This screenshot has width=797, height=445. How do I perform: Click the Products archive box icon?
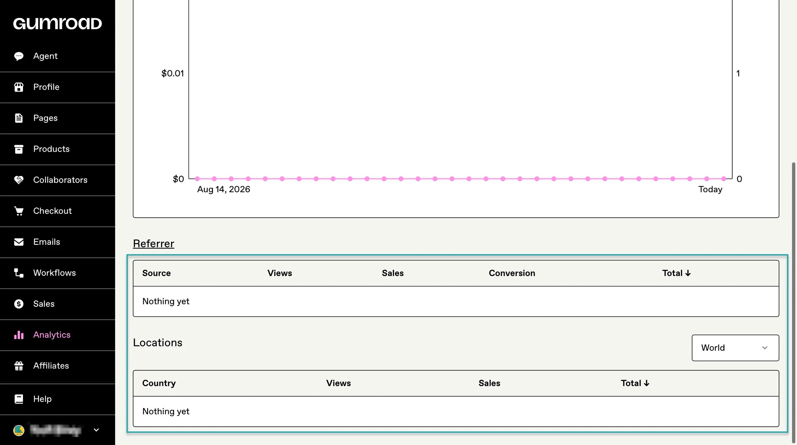click(x=19, y=149)
